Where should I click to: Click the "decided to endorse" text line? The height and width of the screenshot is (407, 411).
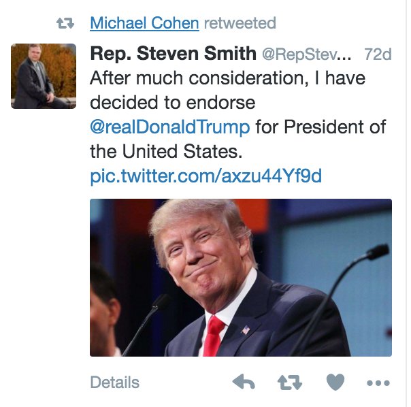coord(172,103)
